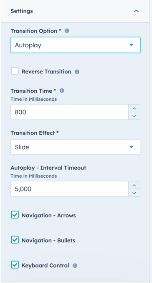Enable the Reverse Transition checkbox
152x283 pixels.
15,71
